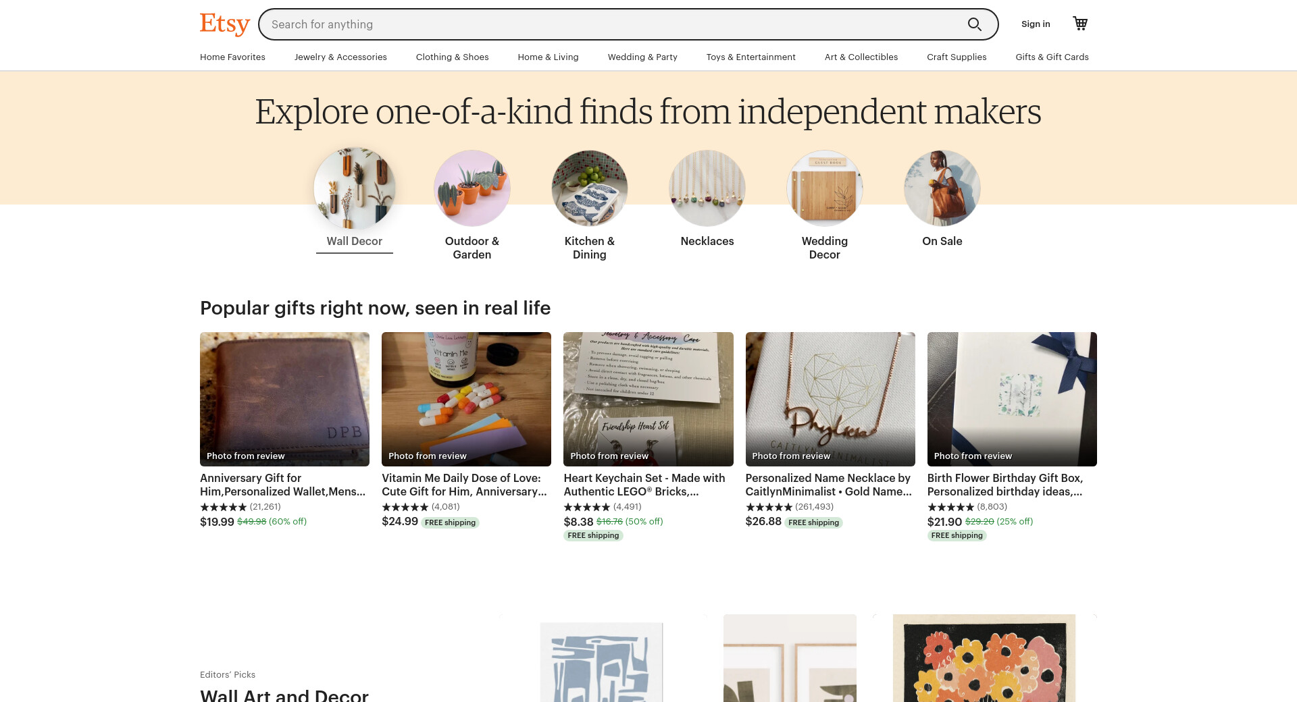Open the Necklaces category circle

[707, 188]
